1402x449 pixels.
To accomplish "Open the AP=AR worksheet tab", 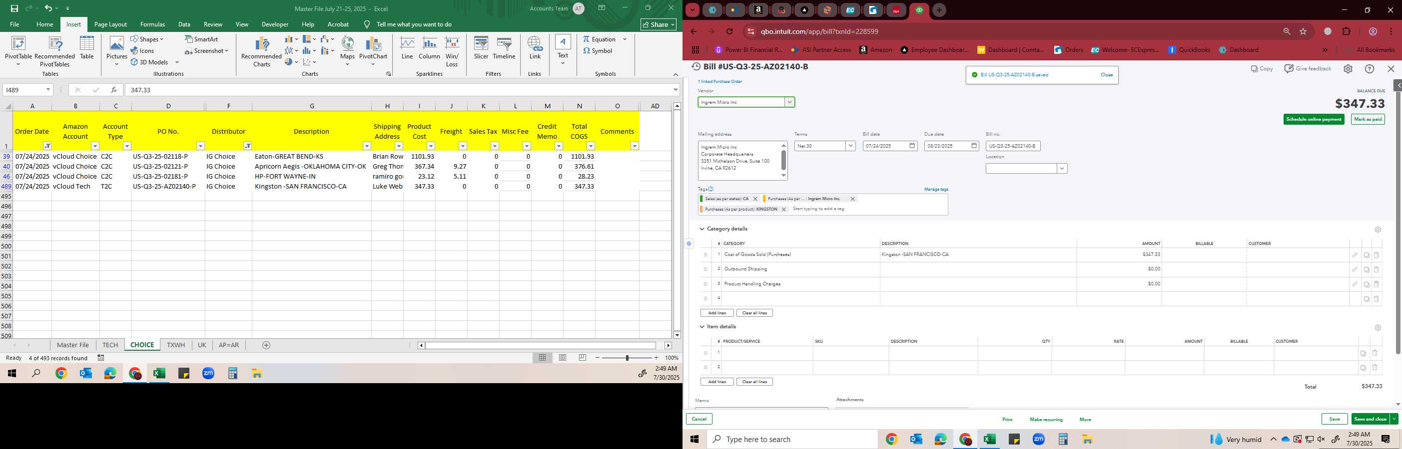I will 229,345.
